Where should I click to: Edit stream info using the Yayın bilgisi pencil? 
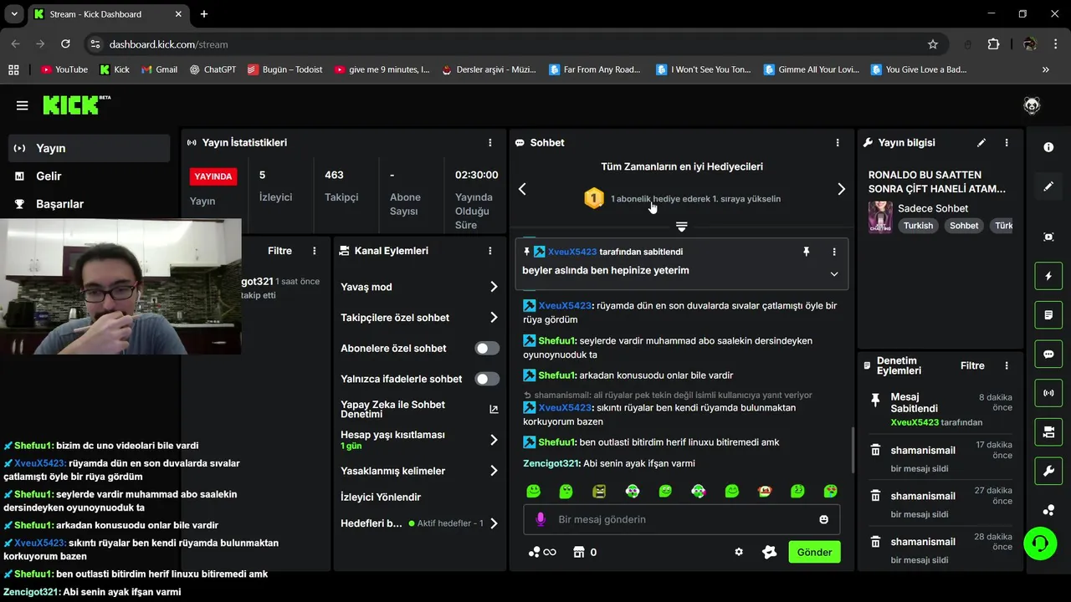(x=981, y=143)
